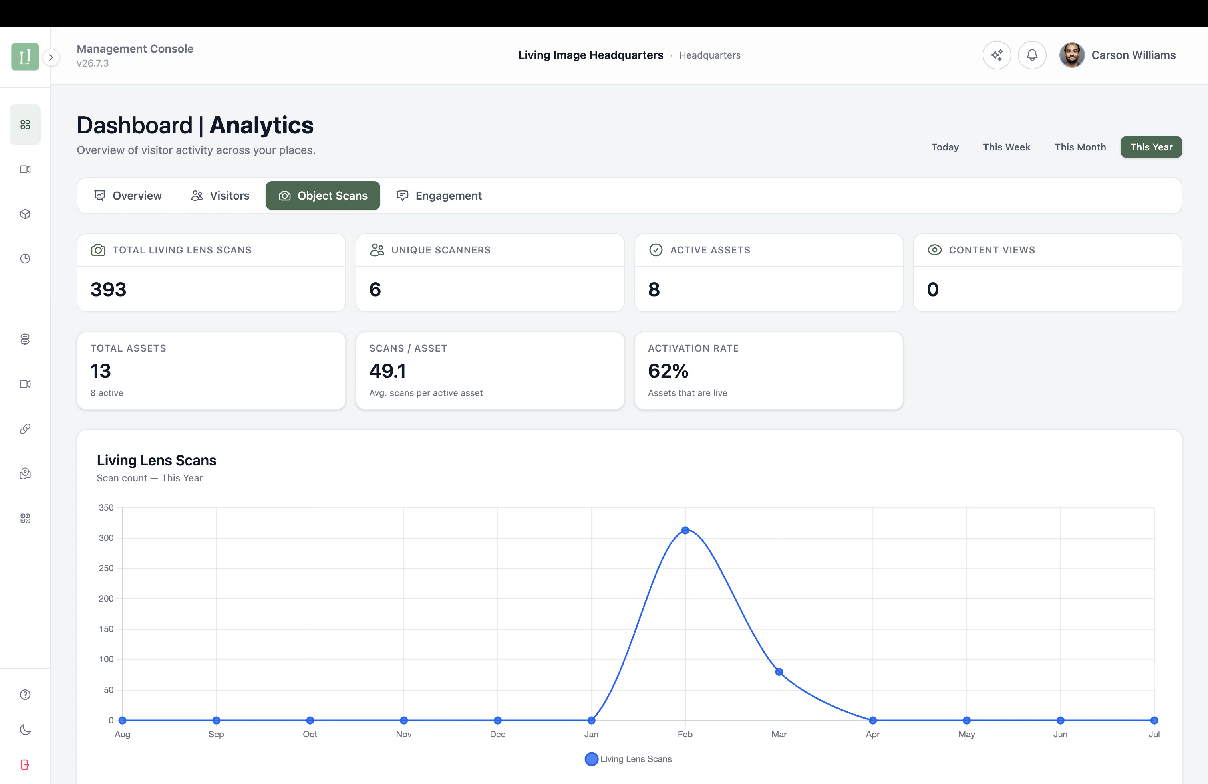Open the map pin sidebar icon
The width and height of the screenshot is (1208, 784).
[25, 473]
